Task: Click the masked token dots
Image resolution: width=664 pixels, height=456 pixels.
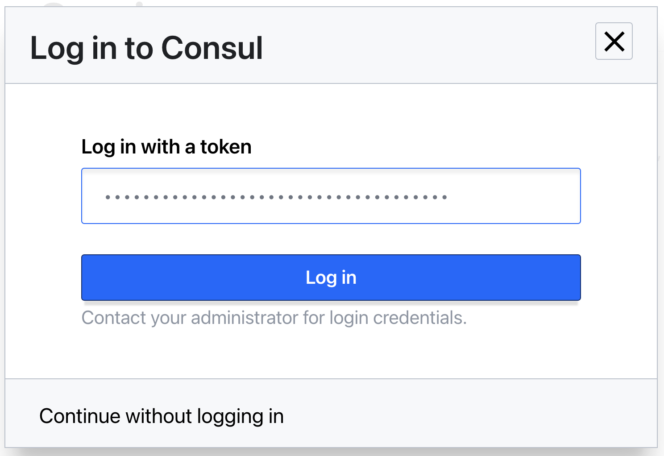Action: [276, 197]
